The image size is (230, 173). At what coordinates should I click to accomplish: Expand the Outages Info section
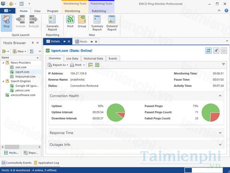[136, 144]
